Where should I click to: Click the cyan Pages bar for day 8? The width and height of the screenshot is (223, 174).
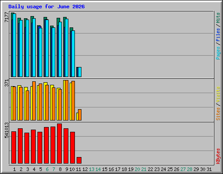[60, 49]
